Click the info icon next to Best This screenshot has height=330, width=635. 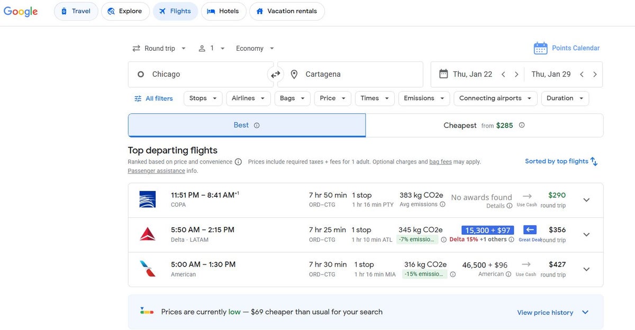(x=257, y=125)
